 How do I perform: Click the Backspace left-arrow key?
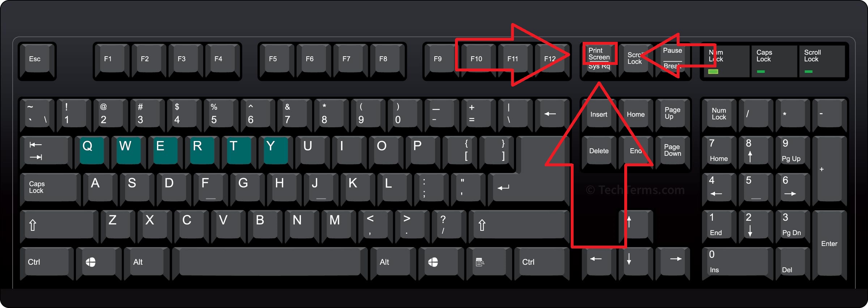(552, 115)
